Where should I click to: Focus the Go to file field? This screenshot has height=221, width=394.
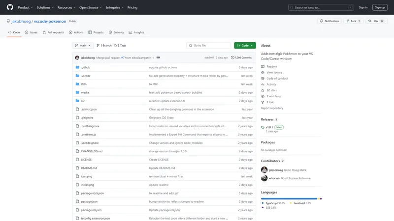(208, 45)
